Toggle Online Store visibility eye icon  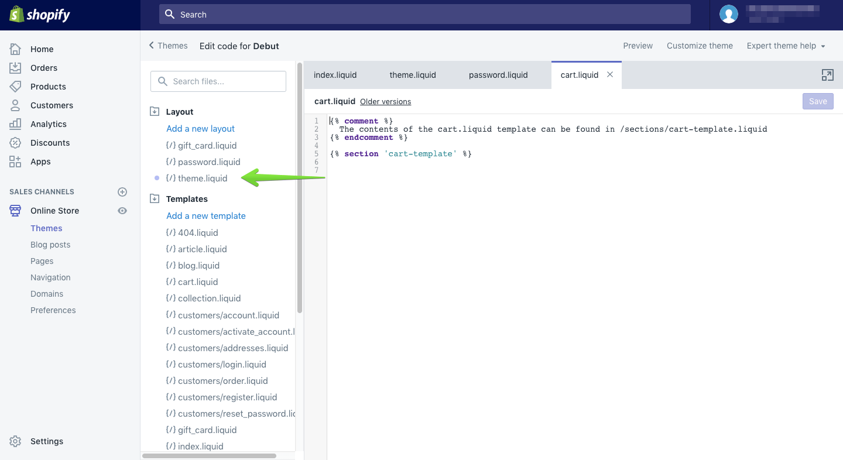point(122,211)
